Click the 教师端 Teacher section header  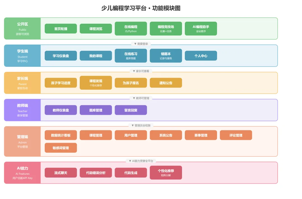[x=22, y=110]
